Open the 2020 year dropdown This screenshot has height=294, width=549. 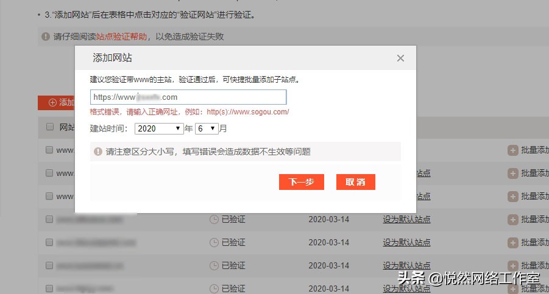[x=159, y=128]
